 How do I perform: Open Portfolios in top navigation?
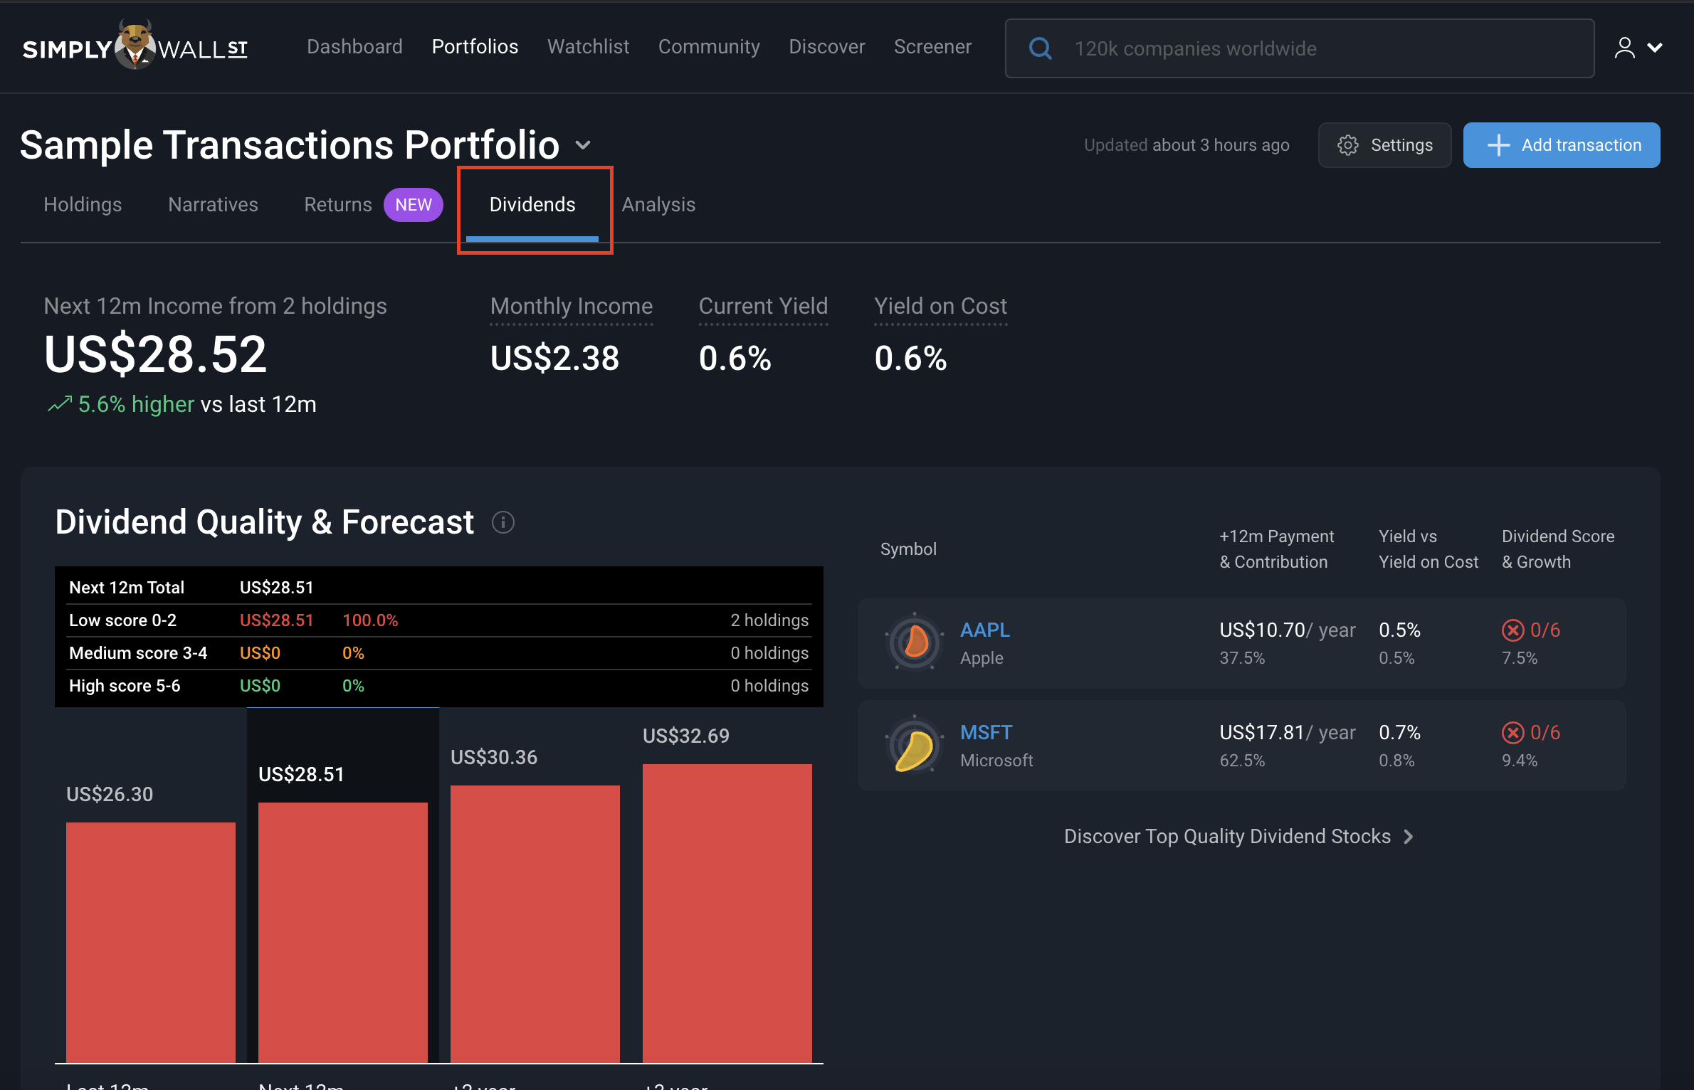[475, 47]
